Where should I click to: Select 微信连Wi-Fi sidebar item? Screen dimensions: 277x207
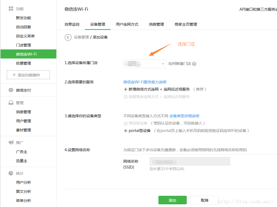(28, 54)
